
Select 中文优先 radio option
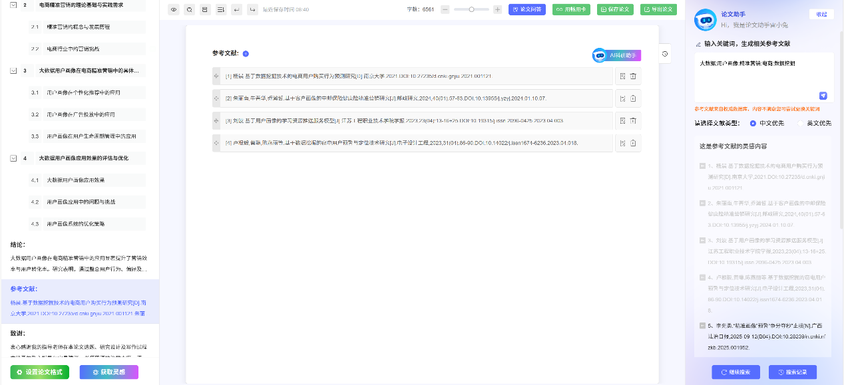(753, 123)
